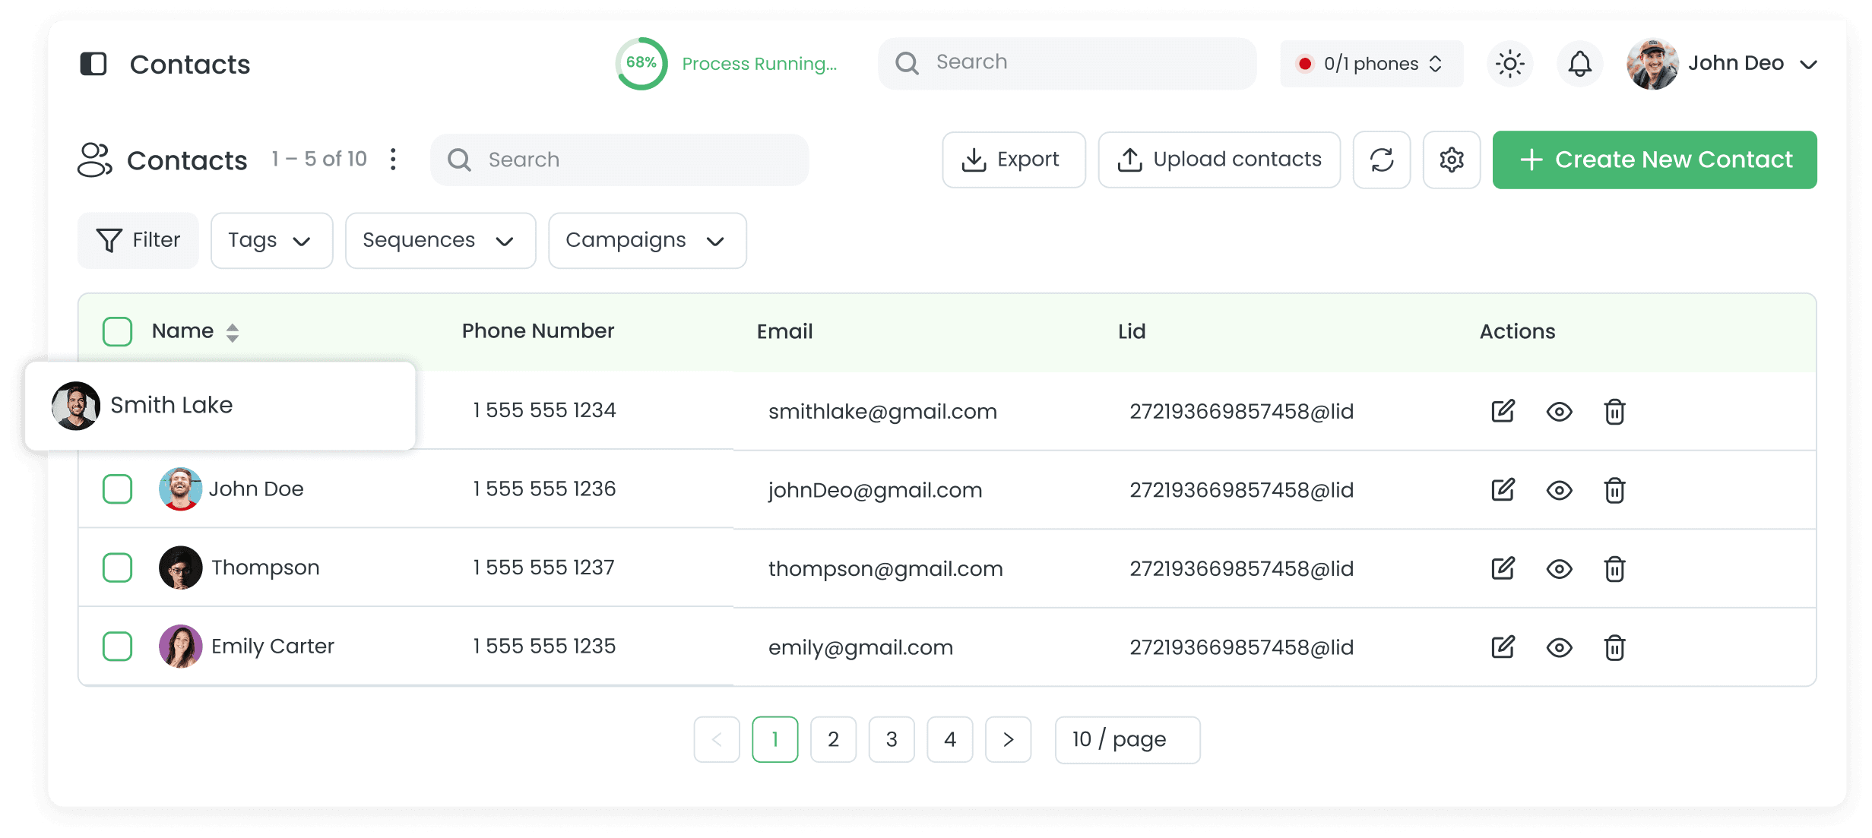Refresh the contacts list
This screenshot has width=1872, height=838.
1381,160
